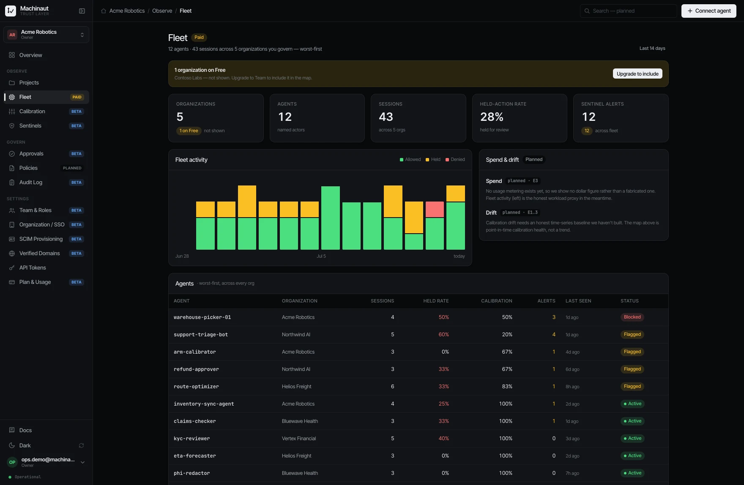The width and height of the screenshot is (744, 485).
Task: Click the red Denied bar segment
Action: coord(435,210)
